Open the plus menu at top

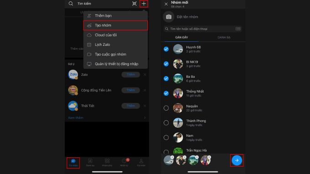[x=144, y=4]
